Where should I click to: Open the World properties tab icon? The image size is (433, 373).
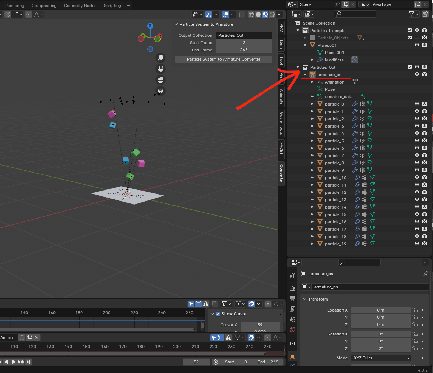(x=292, y=330)
